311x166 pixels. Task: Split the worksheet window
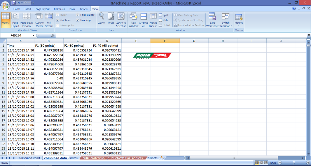coord(163,15)
